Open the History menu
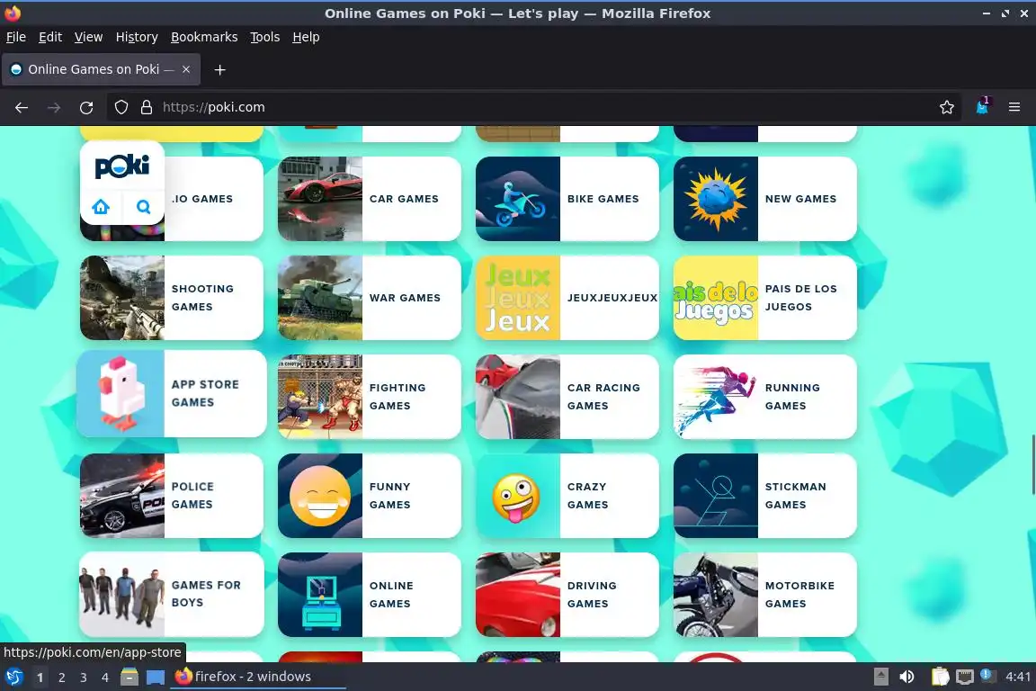Screen dimensions: 1036x691 (137, 37)
